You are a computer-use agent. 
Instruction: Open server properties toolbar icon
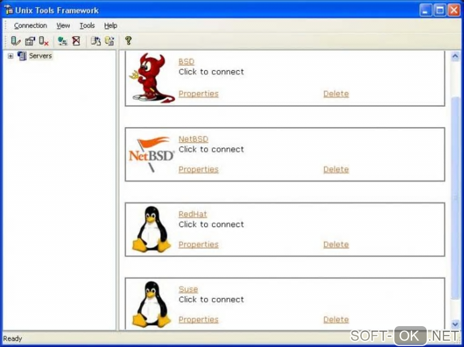coord(30,41)
